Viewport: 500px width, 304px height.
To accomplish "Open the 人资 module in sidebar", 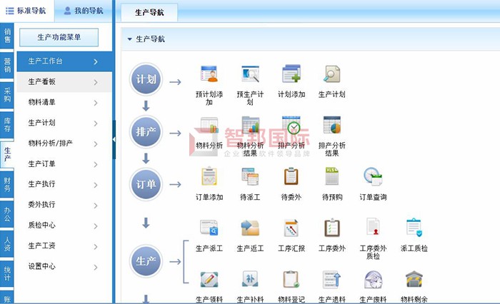I will [x=7, y=244].
